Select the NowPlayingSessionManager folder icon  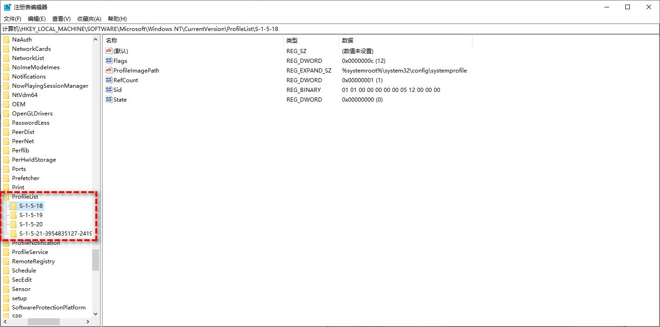point(6,86)
